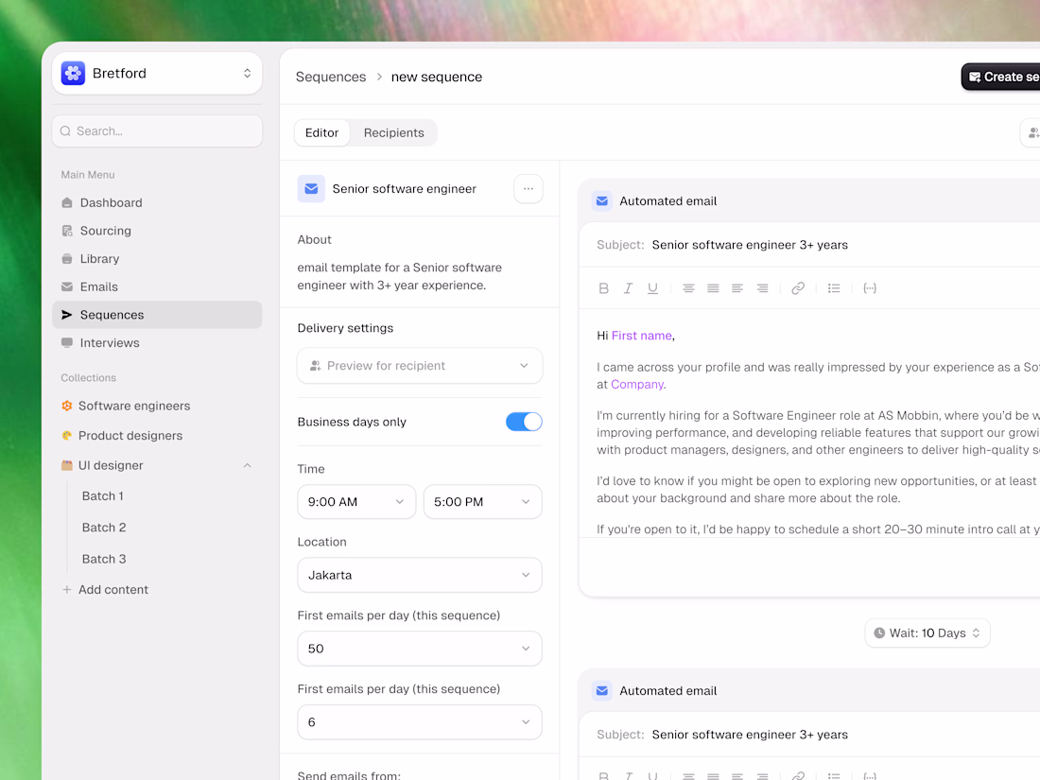Screen dimensions: 1040x780
Task: Switch to the Editor tab
Action: point(321,132)
